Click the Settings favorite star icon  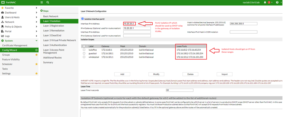pos(36,73)
